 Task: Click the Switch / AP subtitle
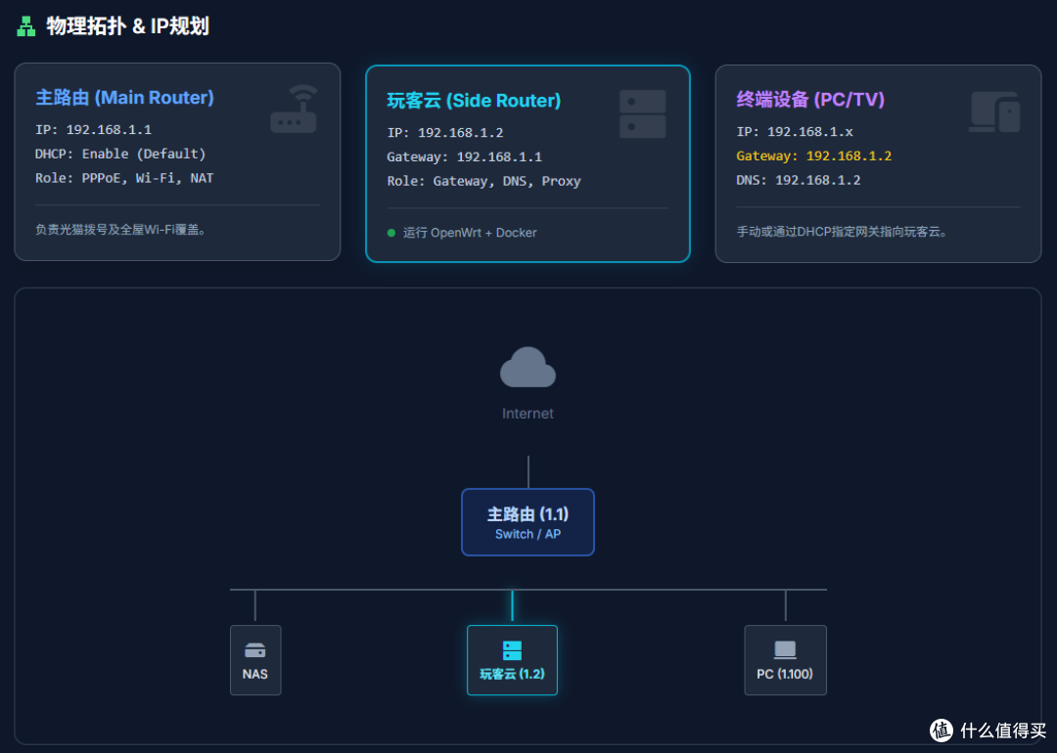528,534
